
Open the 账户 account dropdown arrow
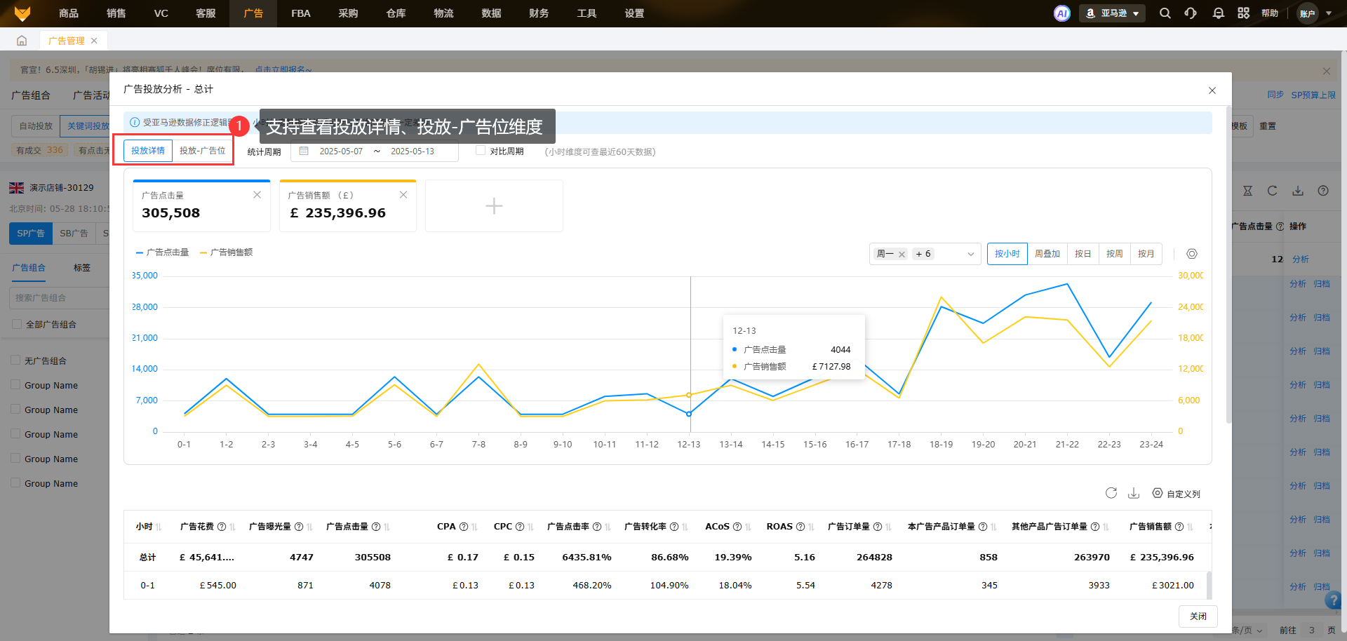pos(1328,13)
